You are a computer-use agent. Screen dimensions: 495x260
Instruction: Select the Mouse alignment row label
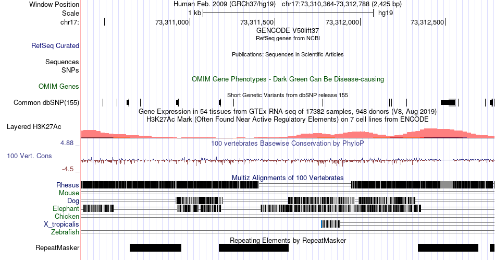click(x=69, y=193)
